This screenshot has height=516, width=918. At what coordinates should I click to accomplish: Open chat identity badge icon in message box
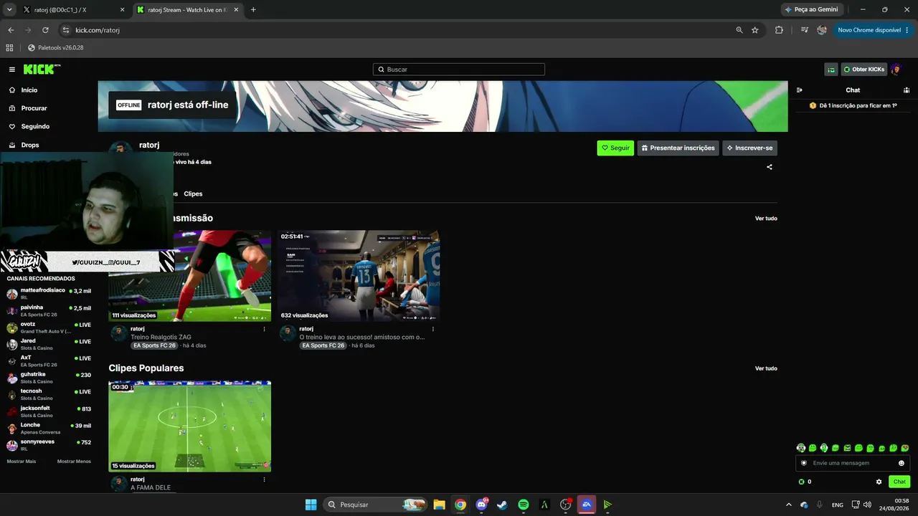pyautogui.click(x=804, y=463)
